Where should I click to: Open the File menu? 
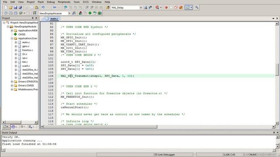[5, 2]
